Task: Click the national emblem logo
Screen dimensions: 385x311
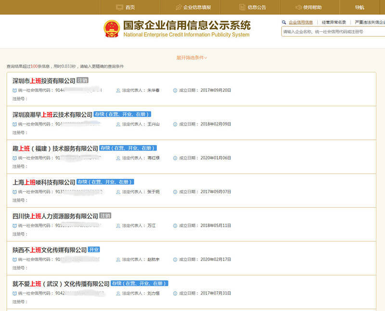Action: 113,29
